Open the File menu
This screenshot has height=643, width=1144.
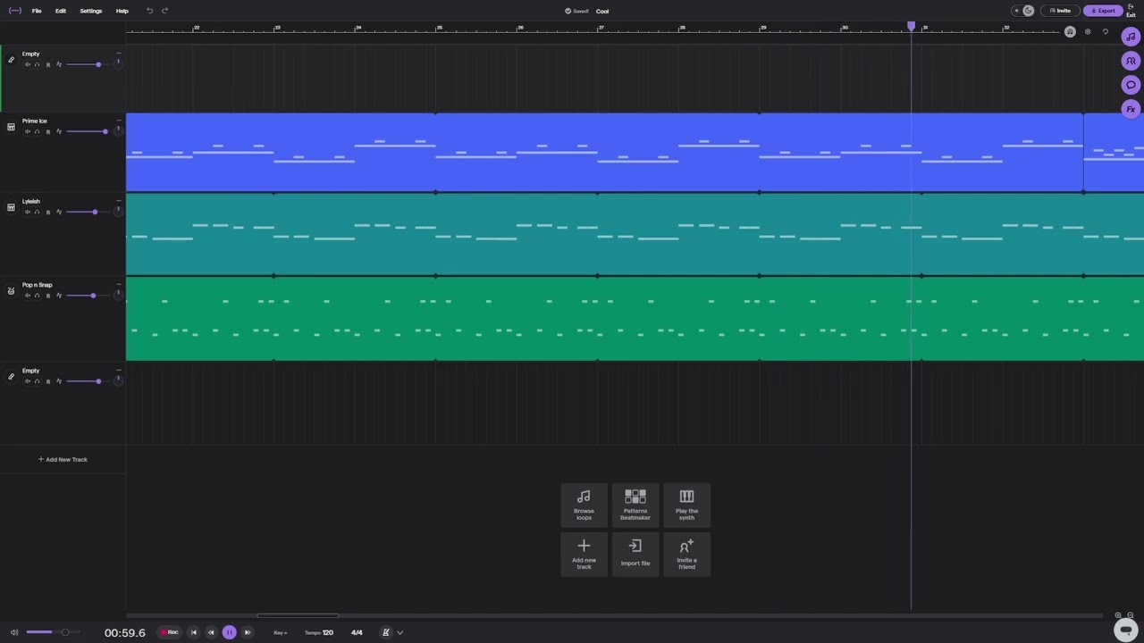[x=37, y=11]
